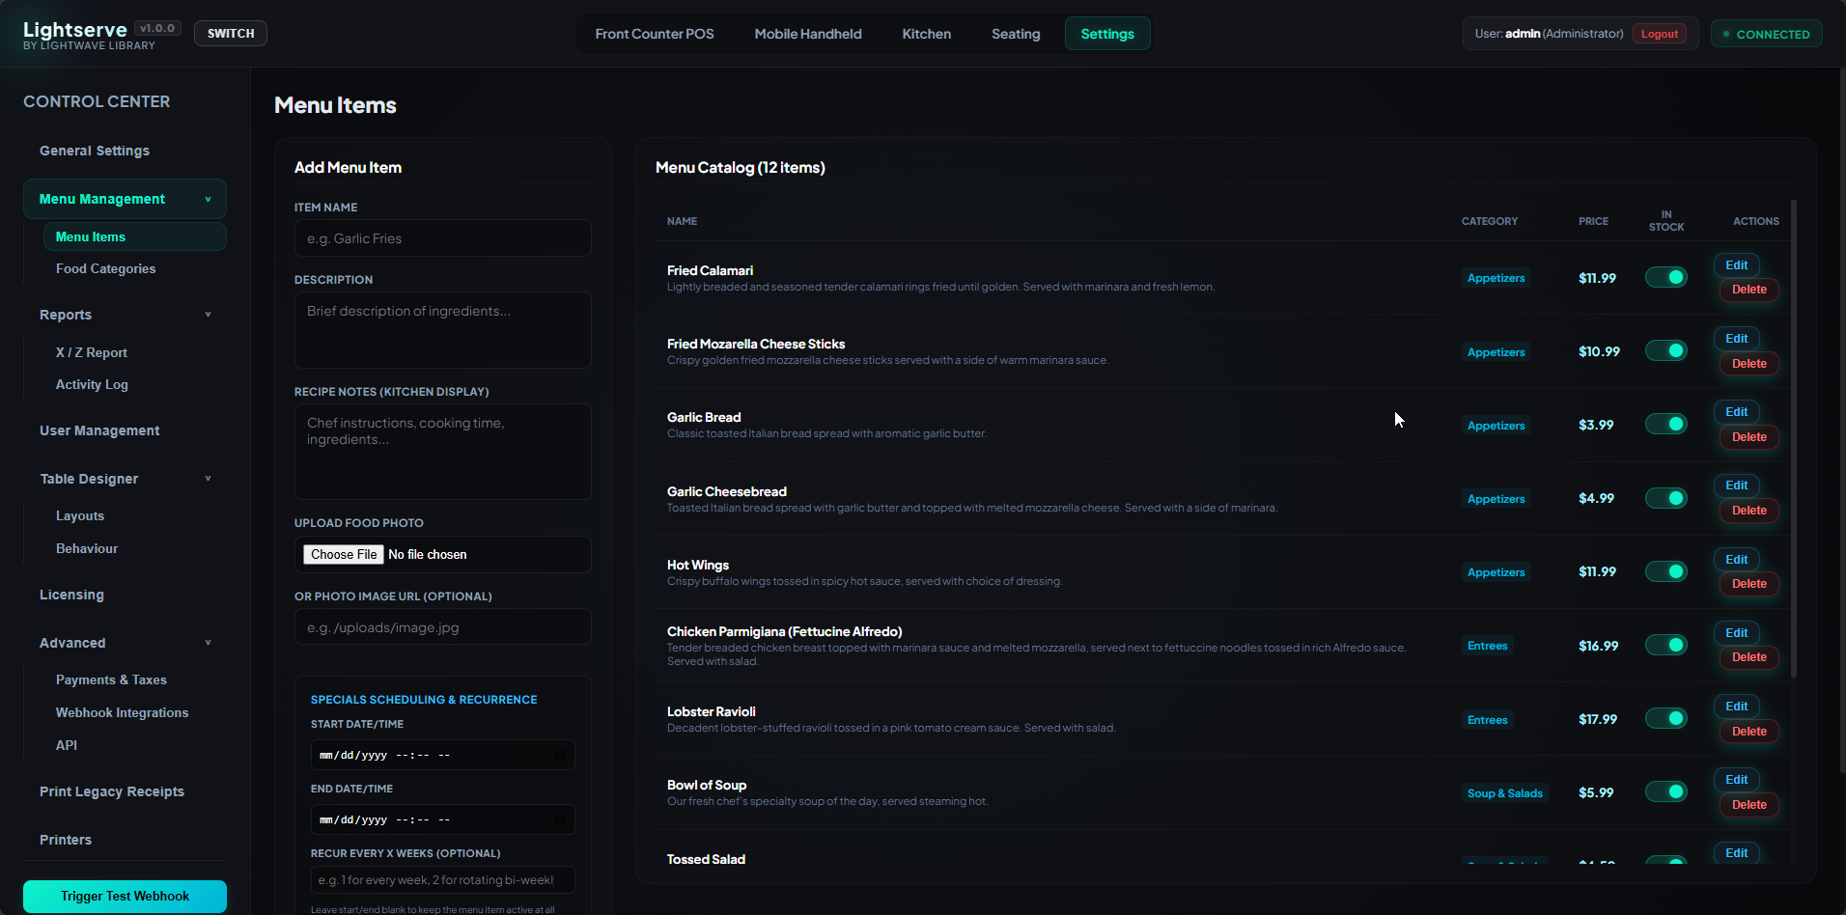The height and width of the screenshot is (915, 1846).
Task: Delete the Garlic Cheesebread item
Action: pos(1748,511)
